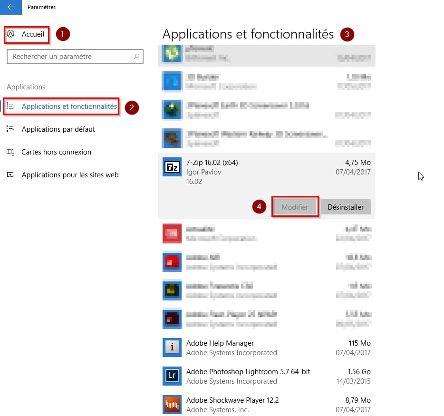Select the 'Adobe Help Manager' entry name
Viewport: 444px width, 416px height.
220,343
